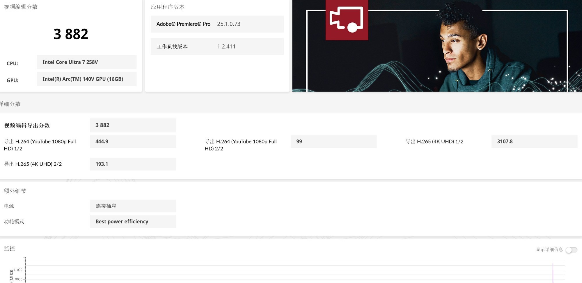This screenshot has width=582, height=283.
Task: Click the Adobe Premiere Pro version row
Action: 217,24
